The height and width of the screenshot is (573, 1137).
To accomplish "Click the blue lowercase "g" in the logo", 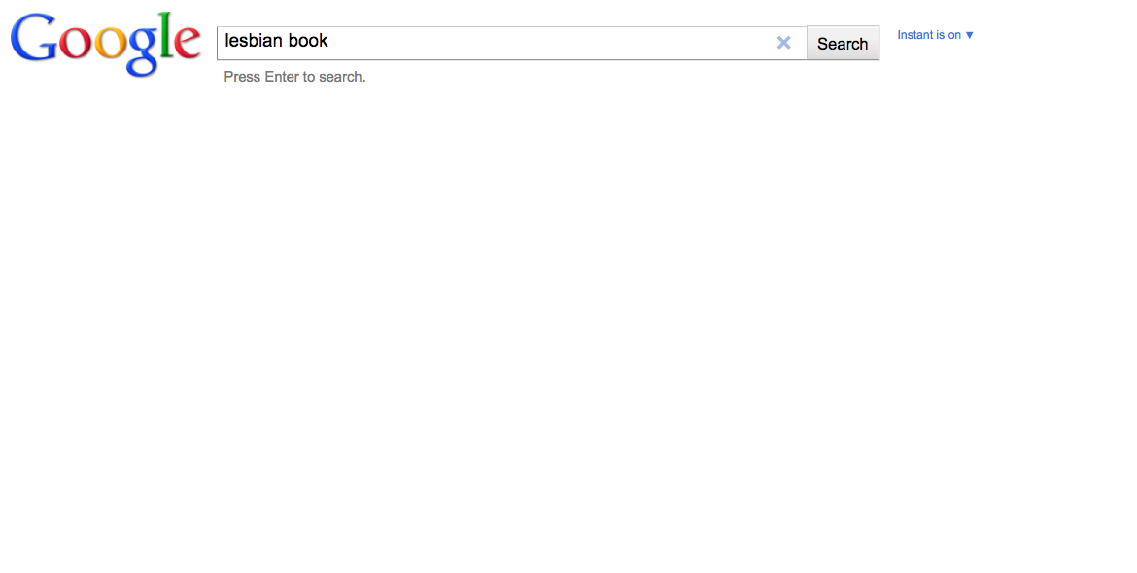I will 143,51.
